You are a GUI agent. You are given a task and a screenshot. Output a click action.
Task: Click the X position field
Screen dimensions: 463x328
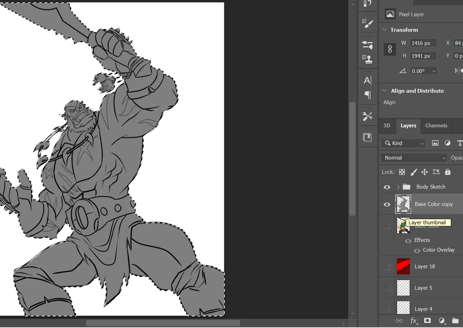click(x=458, y=43)
